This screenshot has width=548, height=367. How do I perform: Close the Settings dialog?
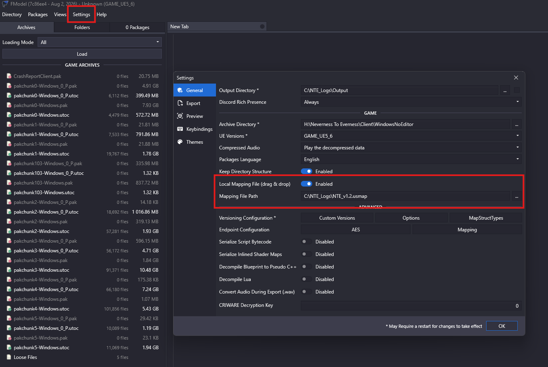pos(516,78)
